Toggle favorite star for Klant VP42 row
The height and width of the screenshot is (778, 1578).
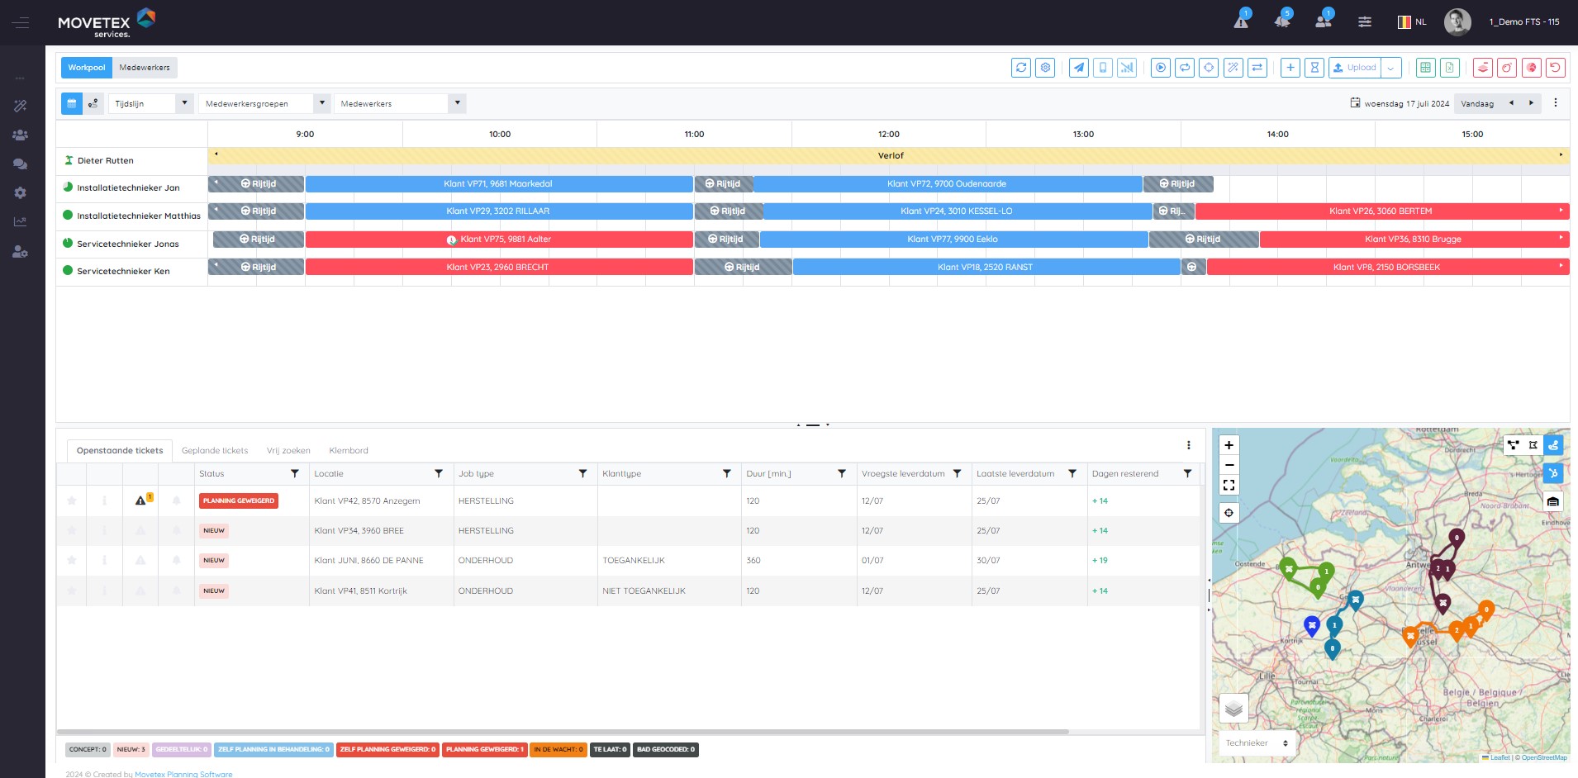(72, 500)
